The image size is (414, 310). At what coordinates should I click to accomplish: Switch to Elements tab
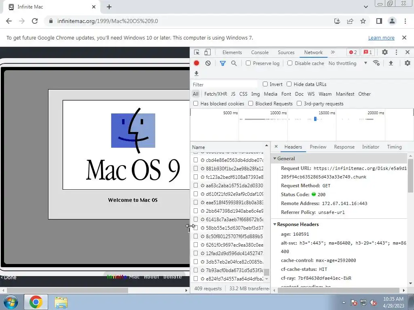(x=232, y=52)
